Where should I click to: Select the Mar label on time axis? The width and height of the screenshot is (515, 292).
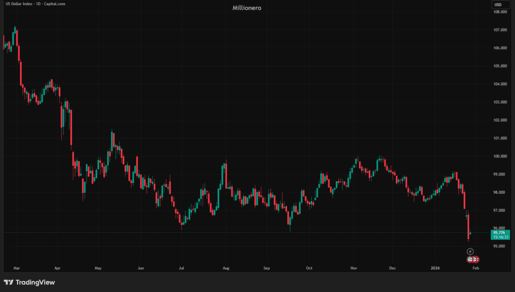[x=17, y=268]
